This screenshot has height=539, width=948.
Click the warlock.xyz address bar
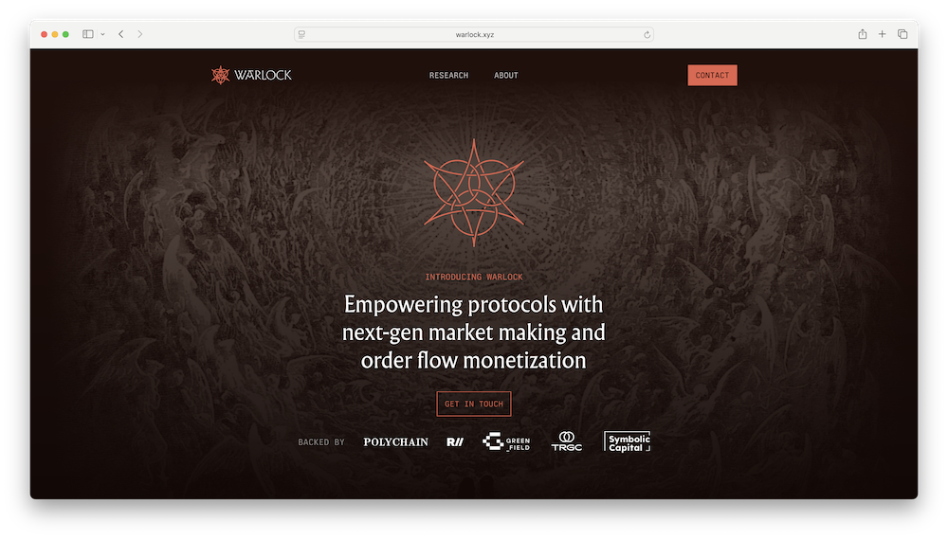(474, 34)
